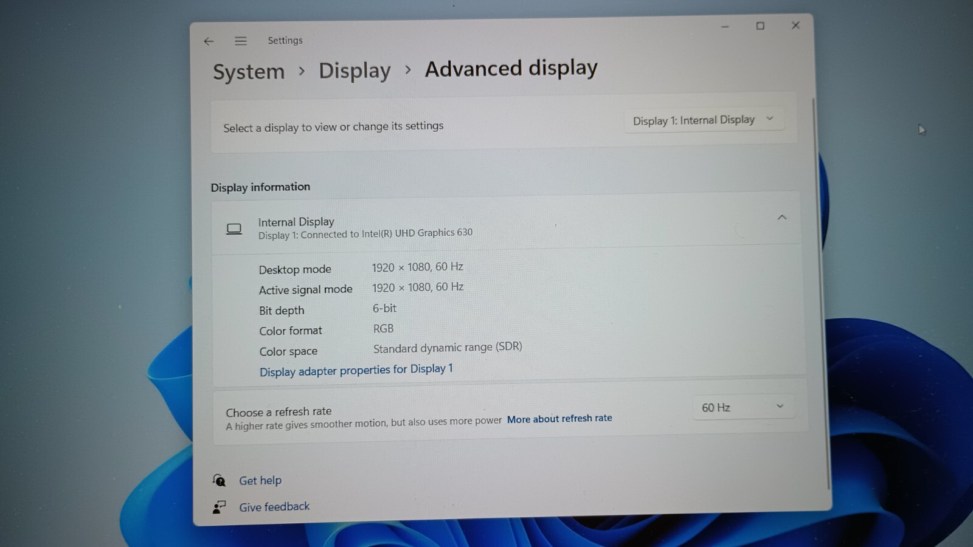The width and height of the screenshot is (973, 547).
Task: Click the Display information heading
Action: pos(260,187)
